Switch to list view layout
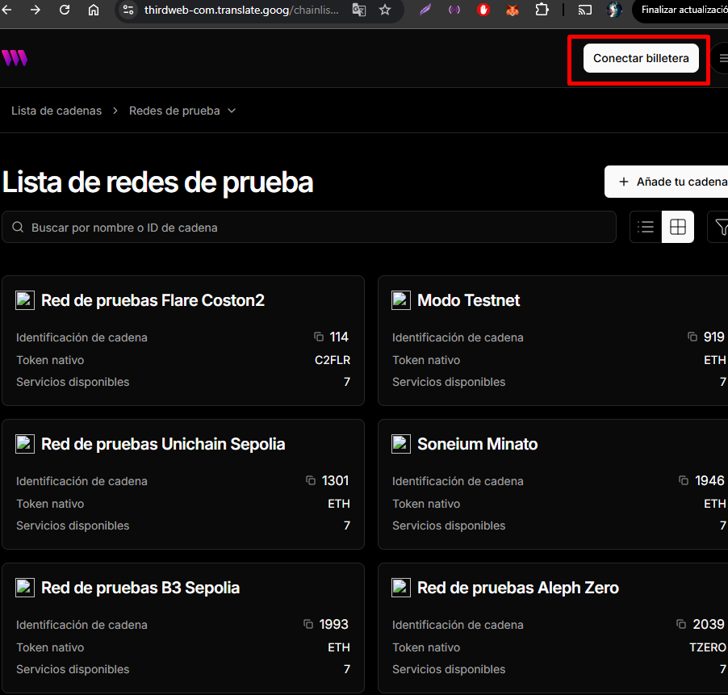728x695 pixels. pos(646,227)
